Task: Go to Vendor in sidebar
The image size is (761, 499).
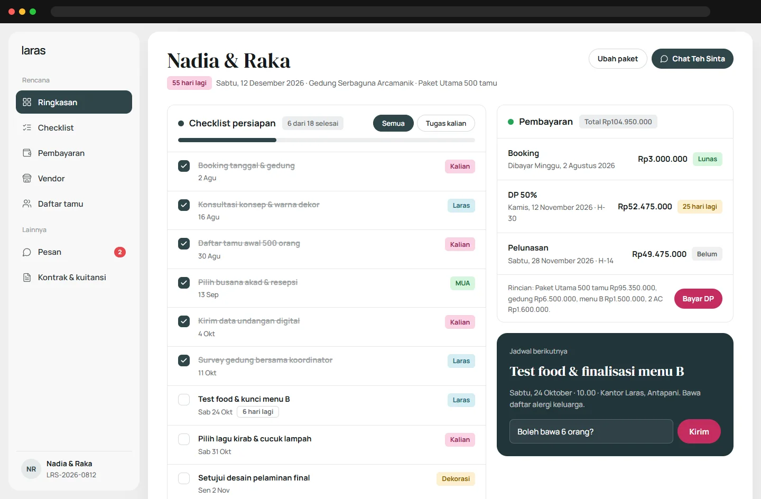Action: tap(74, 178)
